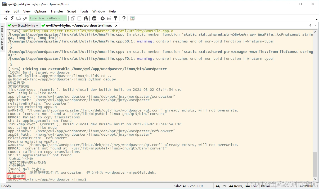Click inside the Enter host field

pos(48,18)
